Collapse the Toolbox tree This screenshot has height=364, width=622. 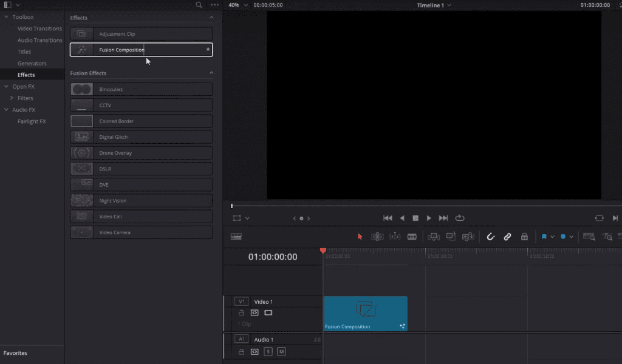[6, 17]
